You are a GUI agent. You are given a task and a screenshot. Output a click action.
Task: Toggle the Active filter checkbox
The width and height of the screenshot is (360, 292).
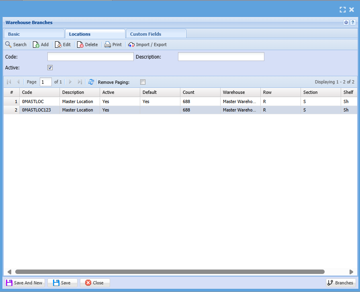[50, 68]
